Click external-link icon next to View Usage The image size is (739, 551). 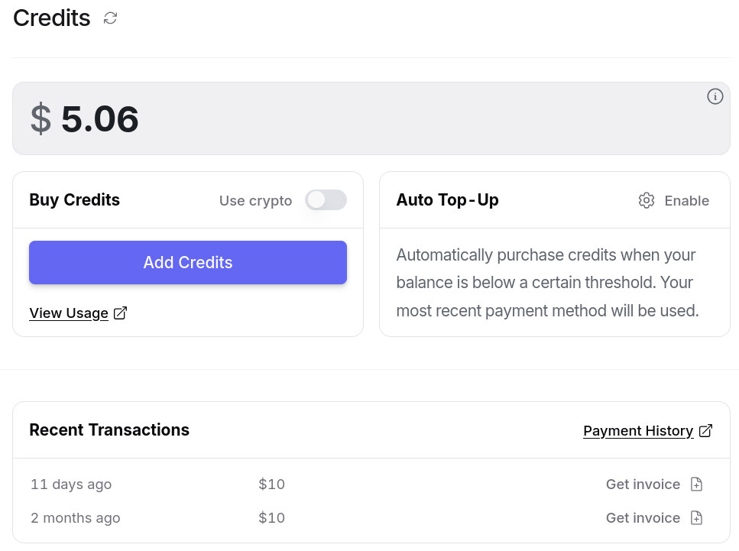(120, 313)
